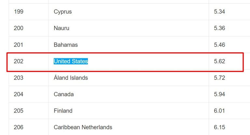Select the 6.01 value for Finland

coord(219,111)
